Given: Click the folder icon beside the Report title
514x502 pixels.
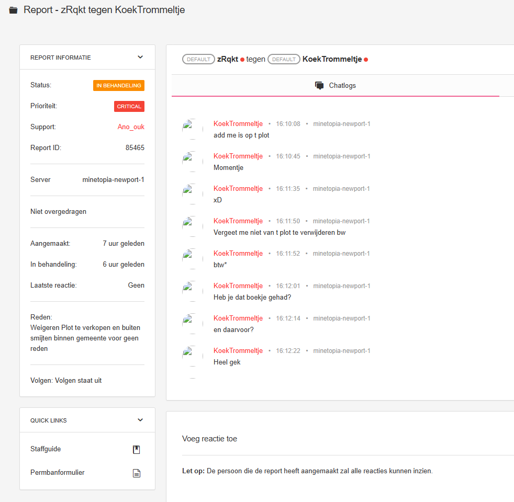Looking at the screenshot, I should point(13,10).
